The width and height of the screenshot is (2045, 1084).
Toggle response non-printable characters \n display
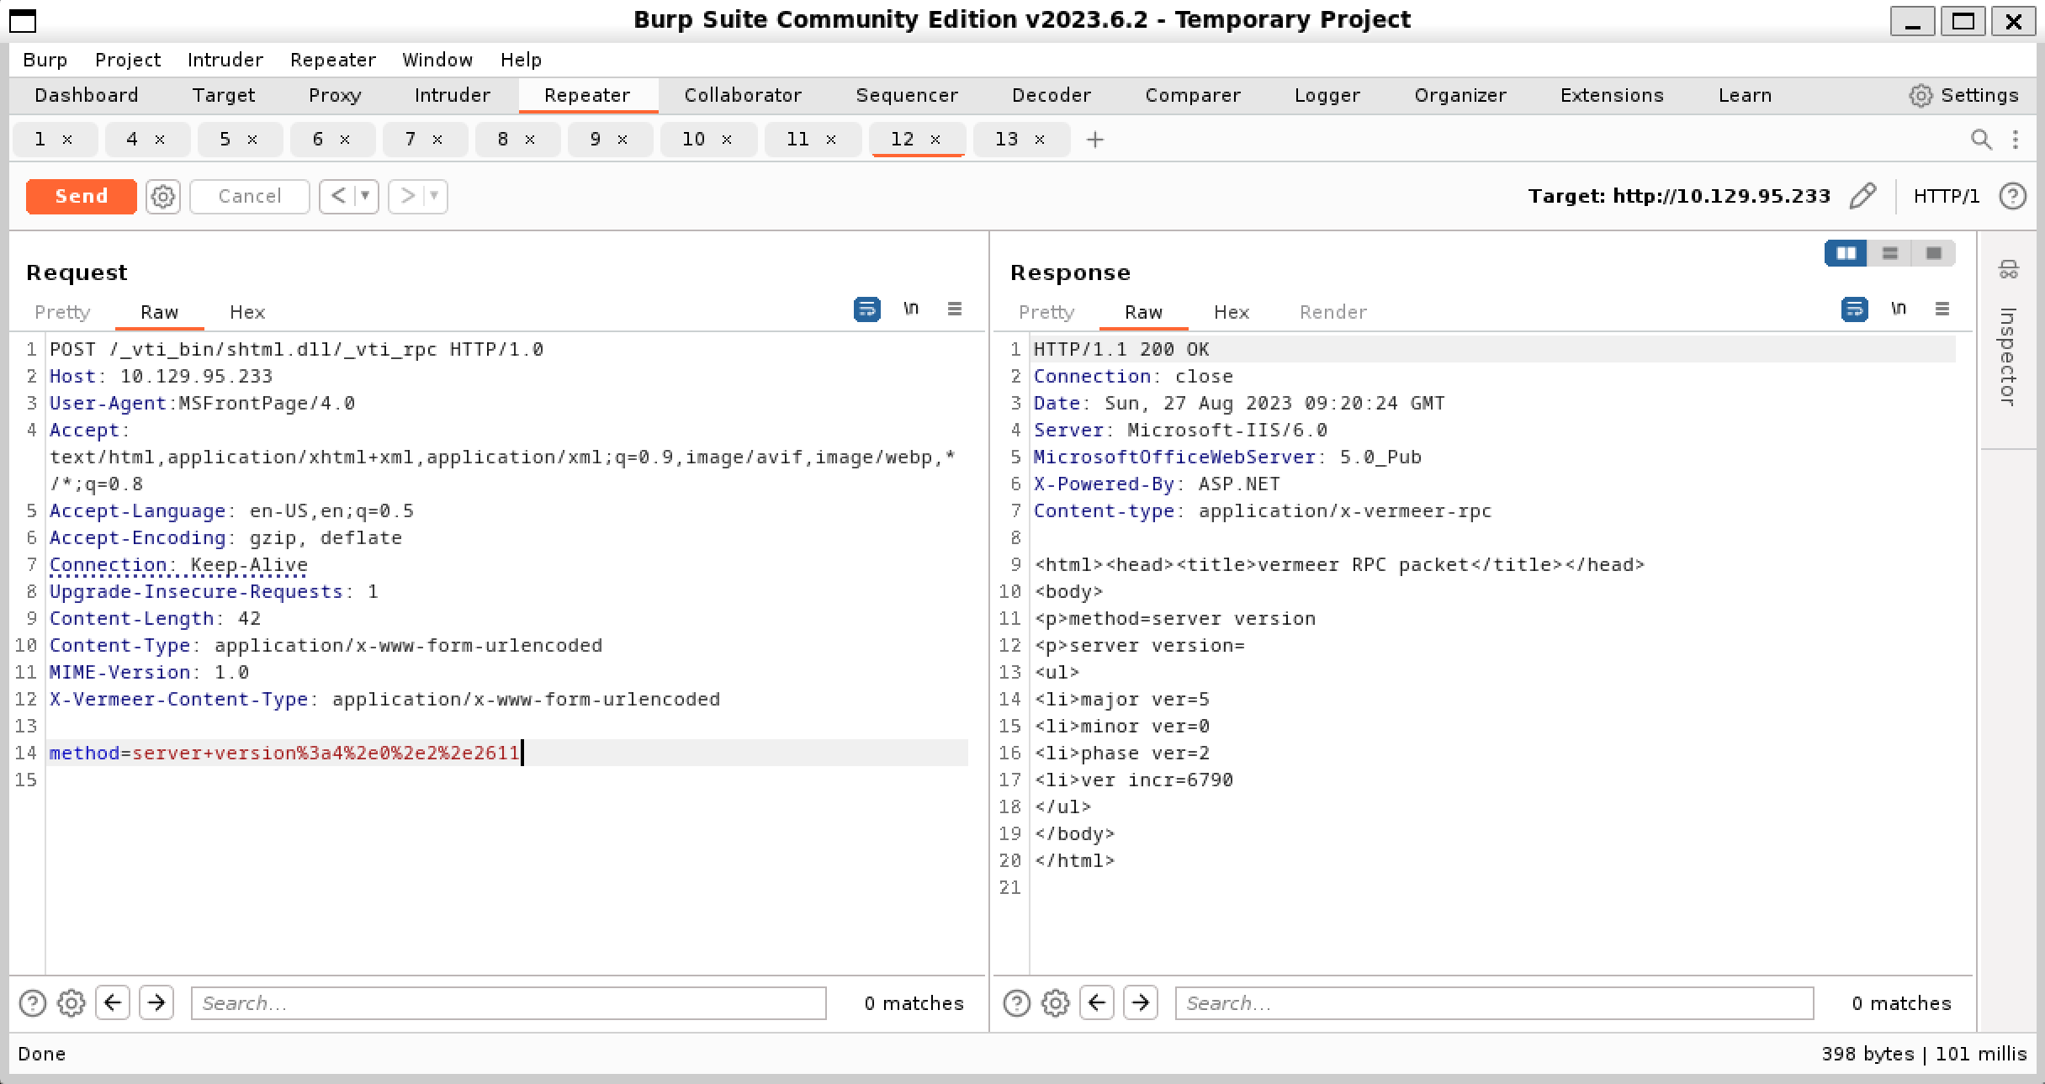(x=1898, y=309)
